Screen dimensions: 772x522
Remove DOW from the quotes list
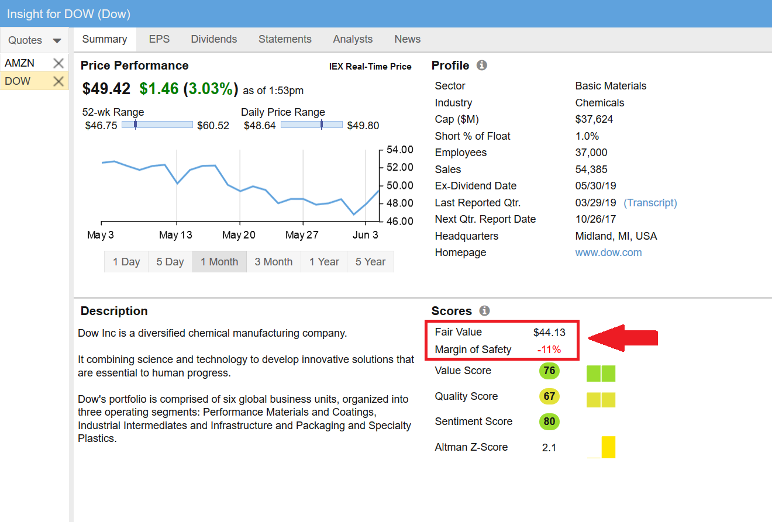[58, 81]
